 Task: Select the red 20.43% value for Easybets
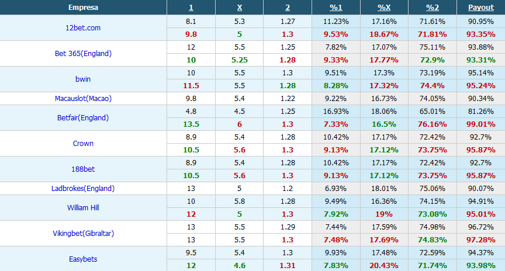point(384,266)
